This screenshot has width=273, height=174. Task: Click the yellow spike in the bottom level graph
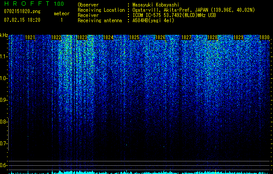(216, 172)
